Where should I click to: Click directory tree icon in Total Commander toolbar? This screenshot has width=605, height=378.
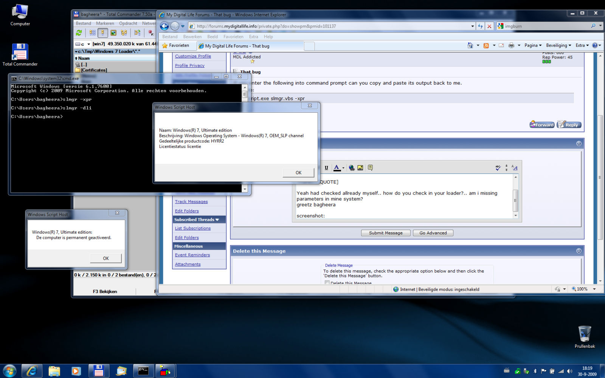pos(124,33)
